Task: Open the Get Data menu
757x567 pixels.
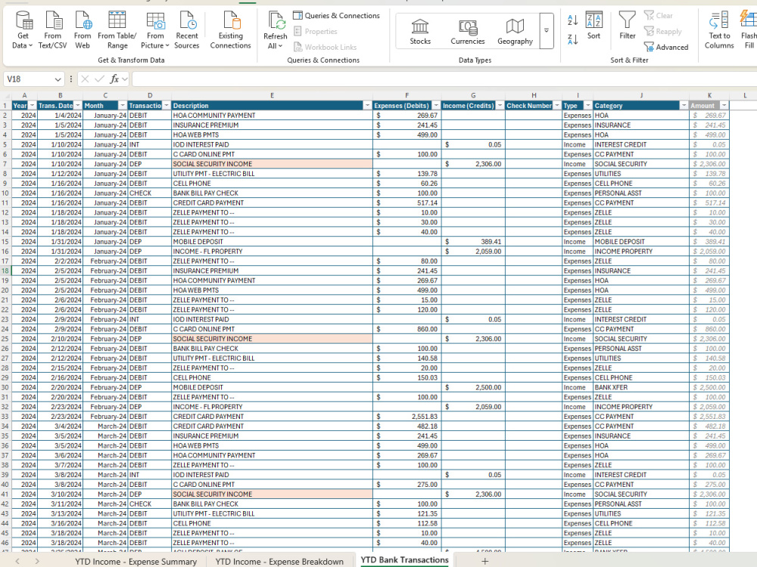Action: tap(23, 30)
